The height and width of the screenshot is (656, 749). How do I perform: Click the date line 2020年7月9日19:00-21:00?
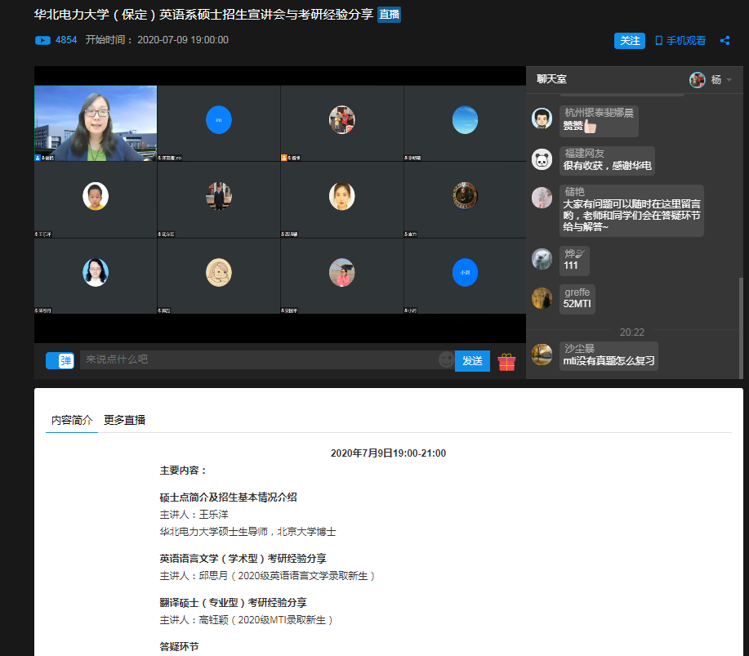coord(388,453)
